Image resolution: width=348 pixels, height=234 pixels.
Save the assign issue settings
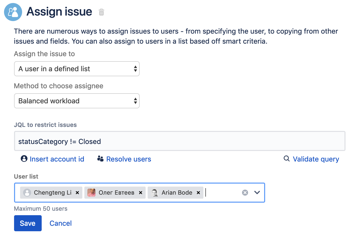click(28, 223)
